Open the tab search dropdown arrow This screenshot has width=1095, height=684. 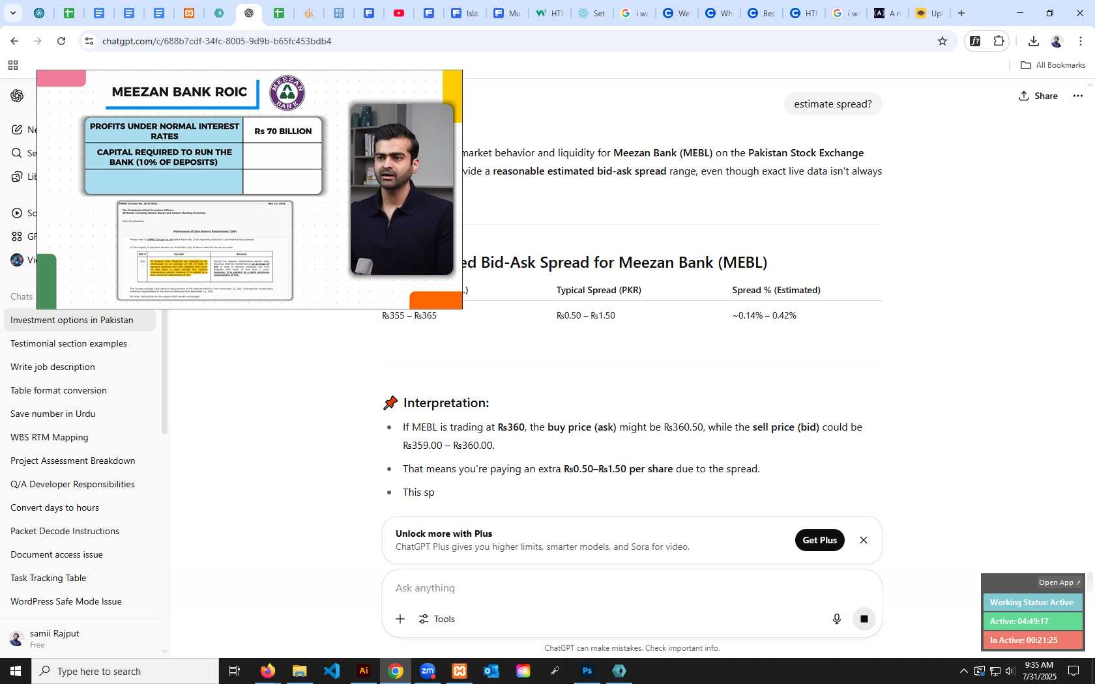13,13
